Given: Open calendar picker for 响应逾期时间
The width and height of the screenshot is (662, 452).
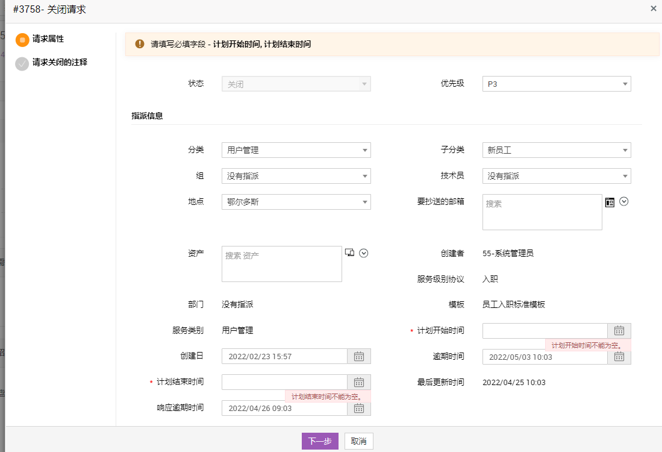Looking at the screenshot, I should tap(358, 408).
